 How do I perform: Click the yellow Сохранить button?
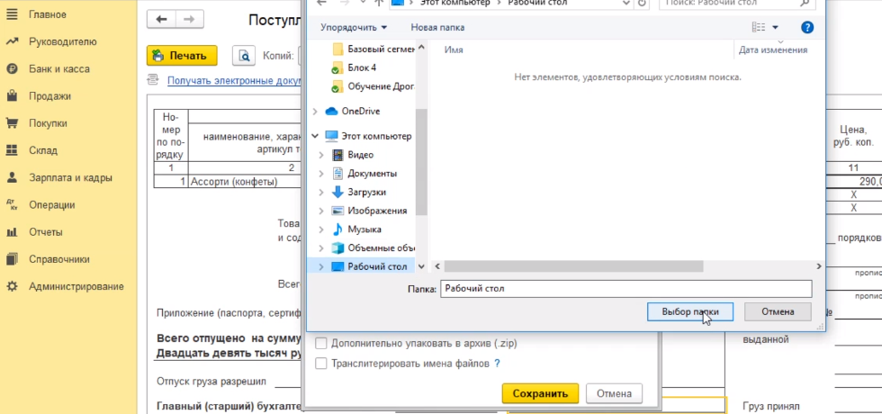click(539, 393)
